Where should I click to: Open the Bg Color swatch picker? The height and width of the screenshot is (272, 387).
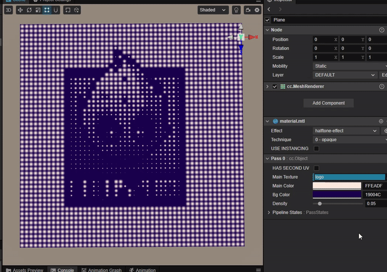click(337, 195)
